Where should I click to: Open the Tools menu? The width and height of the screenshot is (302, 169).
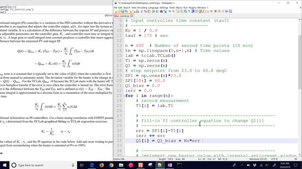point(172,8)
